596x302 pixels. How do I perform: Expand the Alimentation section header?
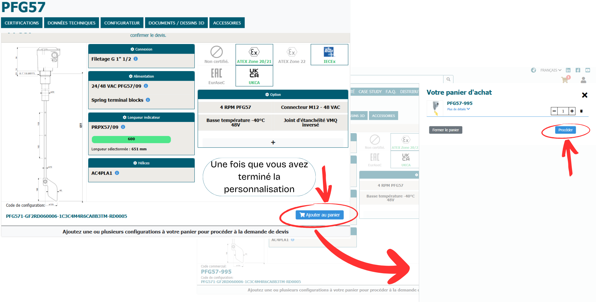(x=142, y=76)
